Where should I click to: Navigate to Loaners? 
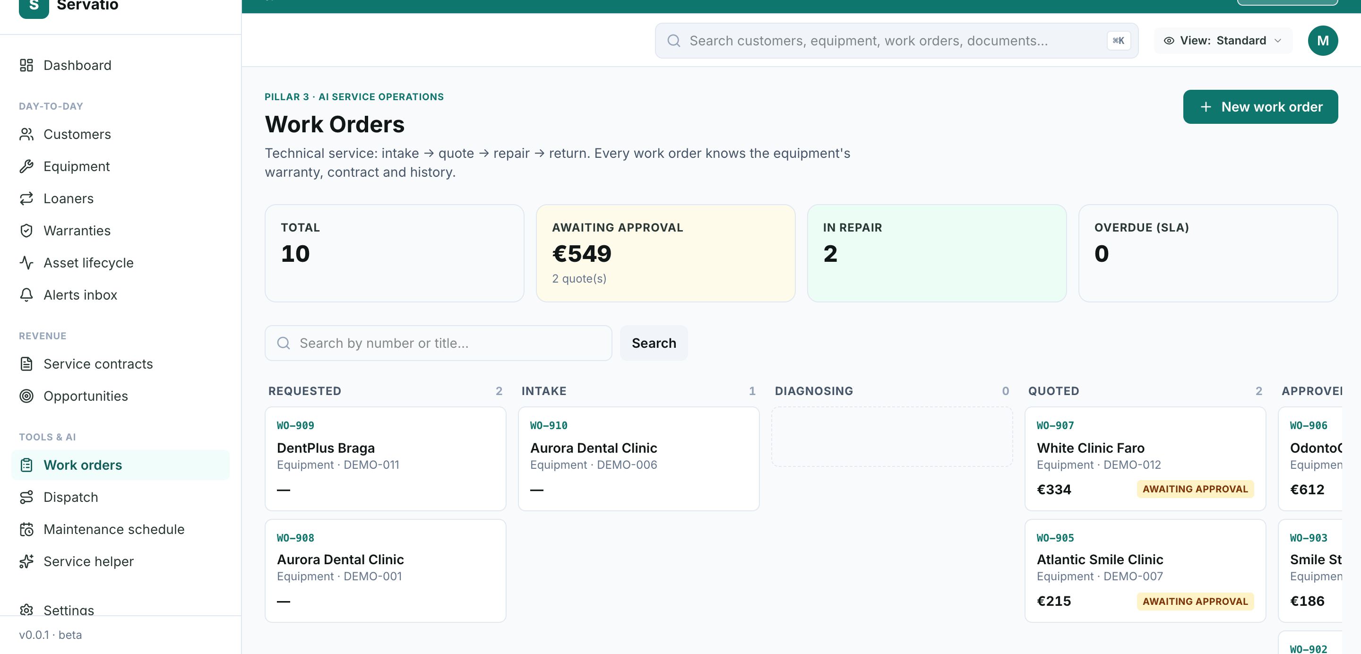tap(121, 198)
